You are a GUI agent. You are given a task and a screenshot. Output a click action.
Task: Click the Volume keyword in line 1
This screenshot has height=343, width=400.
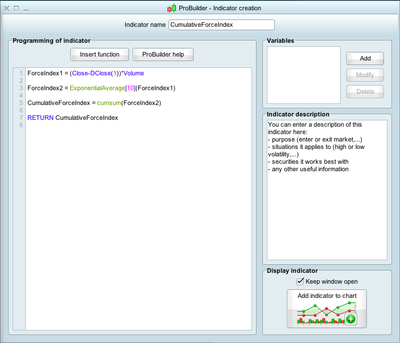134,74
